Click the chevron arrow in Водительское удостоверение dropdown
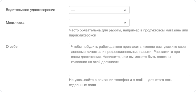Screen dimensions: 196x92 tap(125, 10)
